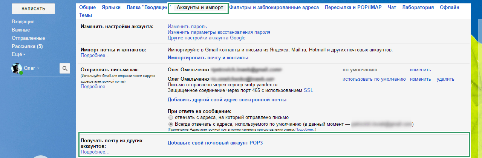Click изменить next to the удалить link
Screen dimensions: 482x158
[x=421, y=79]
